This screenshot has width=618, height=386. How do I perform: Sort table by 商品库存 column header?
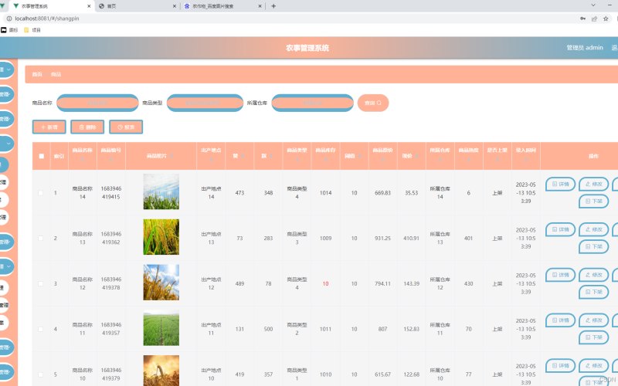click(x=325, y=154)
